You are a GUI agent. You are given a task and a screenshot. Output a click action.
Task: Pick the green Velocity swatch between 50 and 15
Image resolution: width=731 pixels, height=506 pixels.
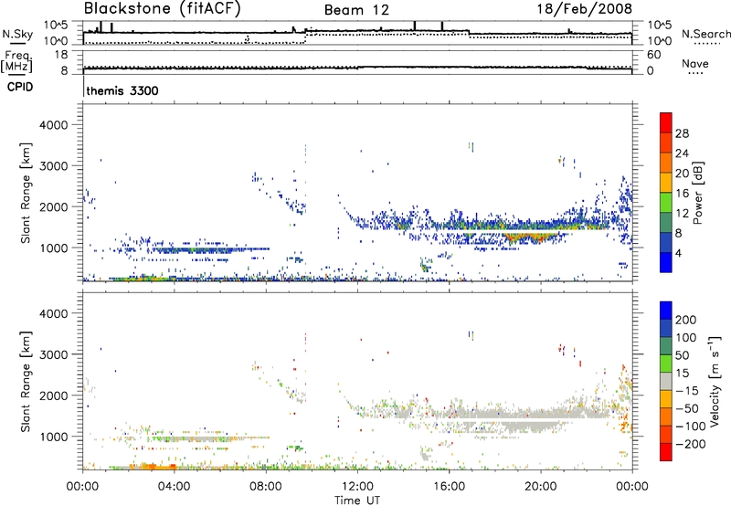coord(666,364)
